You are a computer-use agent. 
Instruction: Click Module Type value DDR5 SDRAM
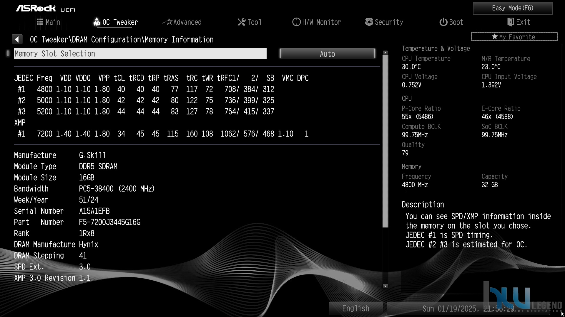click(98, 166)
